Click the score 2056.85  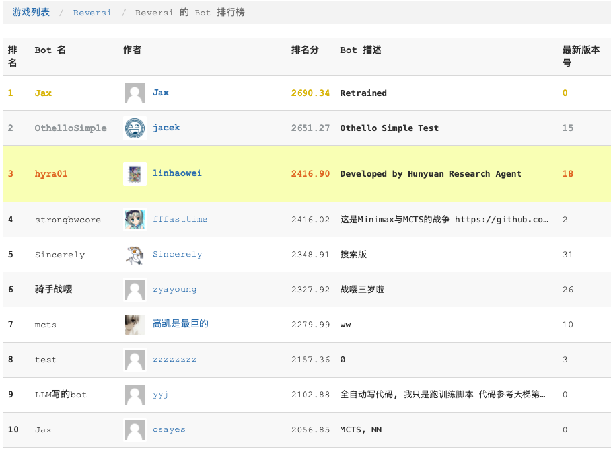click(x=310, y=430)
